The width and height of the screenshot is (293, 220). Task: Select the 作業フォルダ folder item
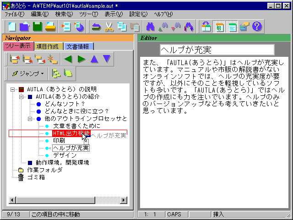click(45, 170)
